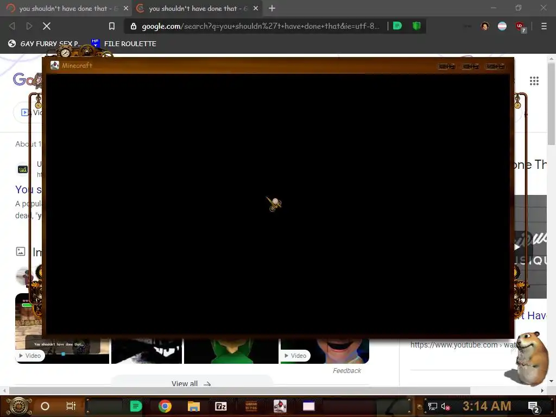
Task: Click the Urban Dictionary 'ud' favicon
Action: pyautogui.click(x=23, y=169)
